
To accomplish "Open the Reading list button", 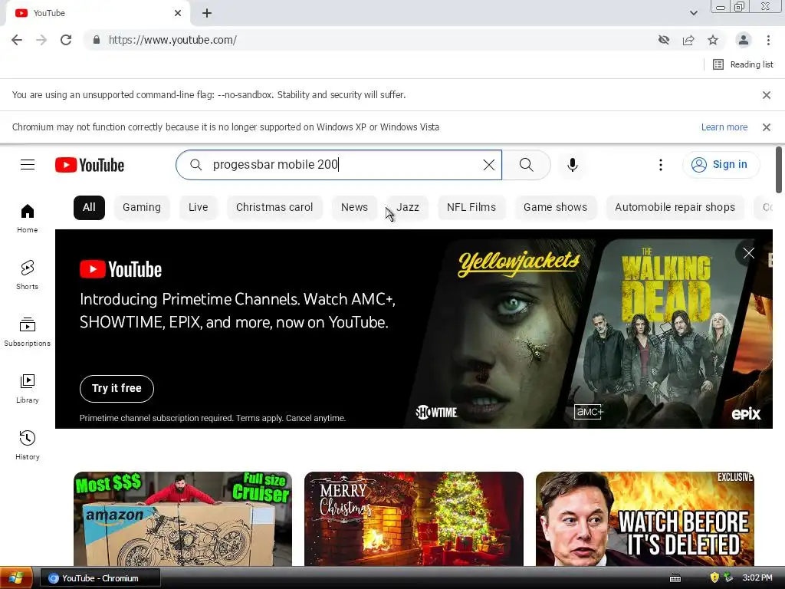I will pos(743,64).
